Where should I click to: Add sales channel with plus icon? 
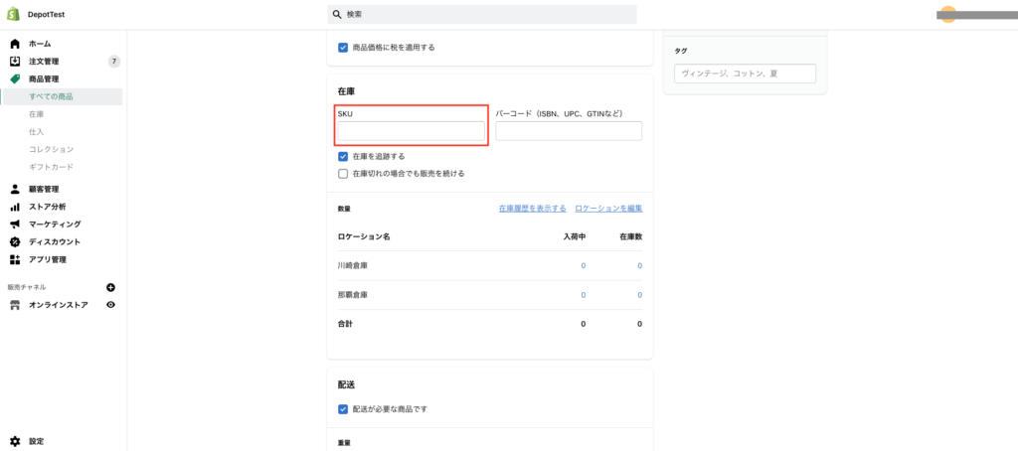(x=110, y=287)
